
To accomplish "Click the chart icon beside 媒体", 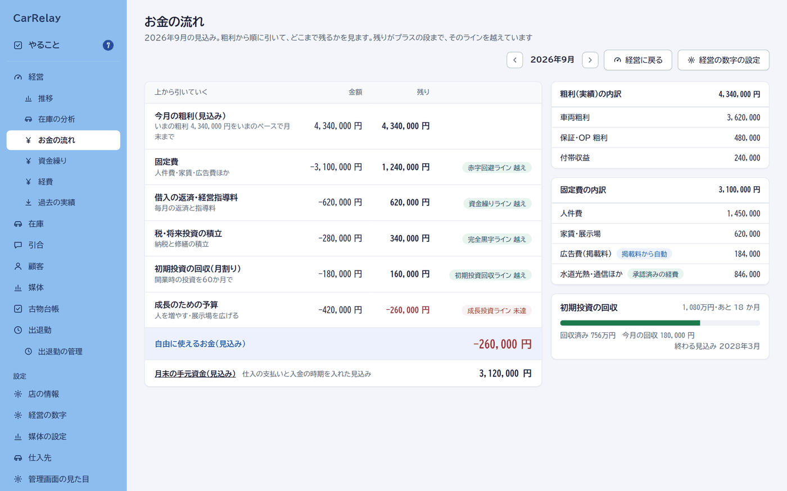I will (18, 287).
